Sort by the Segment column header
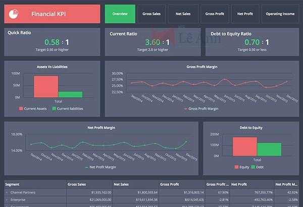This screenshot has width=303, height=207. coord(12,184)
